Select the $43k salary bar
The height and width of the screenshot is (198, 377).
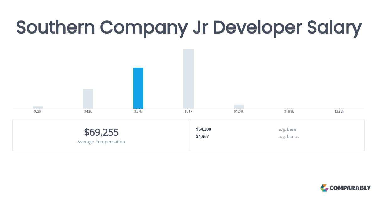coord(88,99)
